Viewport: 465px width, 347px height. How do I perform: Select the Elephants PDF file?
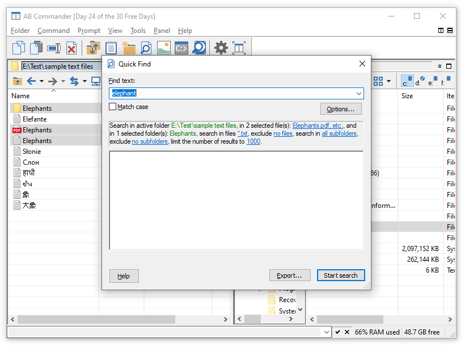click(x=37, y=130)
